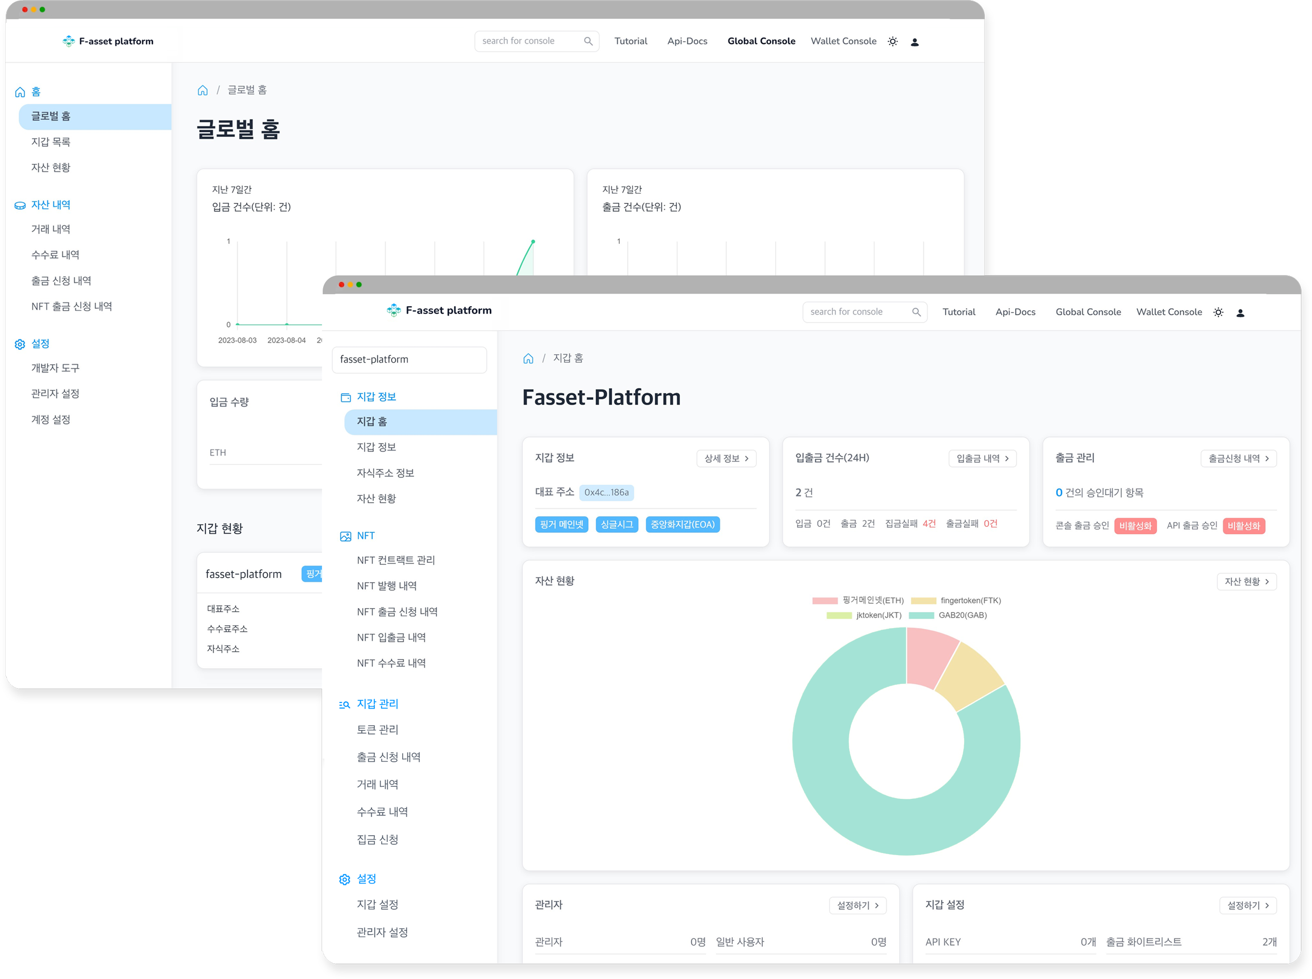Select Wallet Console in front window header
The width and height of the screenshot is (1312, 979).
(x=1169, y=312)
